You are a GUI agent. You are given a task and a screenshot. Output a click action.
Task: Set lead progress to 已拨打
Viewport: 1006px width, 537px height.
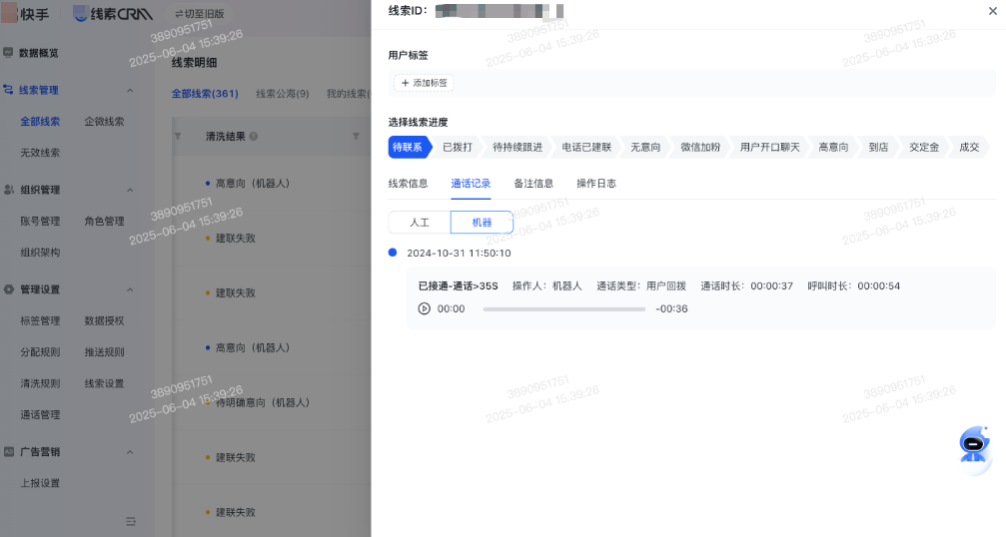[x=458, y=148]
